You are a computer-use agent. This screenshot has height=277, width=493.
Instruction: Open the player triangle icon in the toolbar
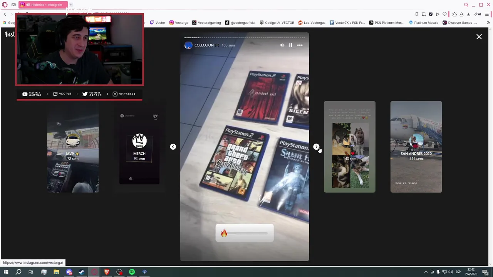point(438,14)
